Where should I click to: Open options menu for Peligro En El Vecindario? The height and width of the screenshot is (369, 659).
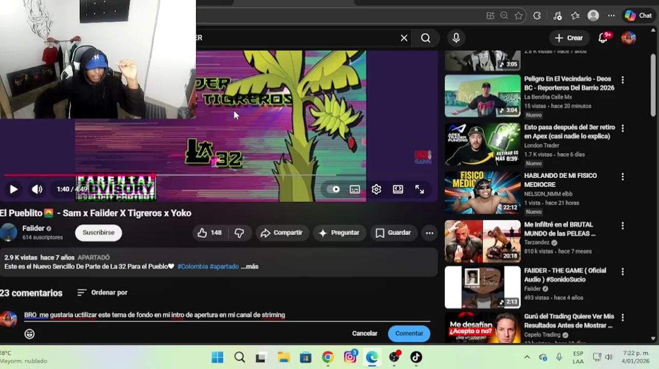[623, 80]
